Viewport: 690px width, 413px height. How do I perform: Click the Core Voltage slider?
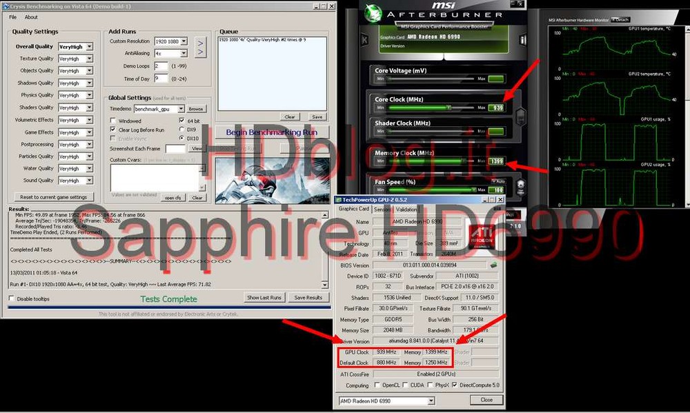pyautogui.click(x=431, y=79)
